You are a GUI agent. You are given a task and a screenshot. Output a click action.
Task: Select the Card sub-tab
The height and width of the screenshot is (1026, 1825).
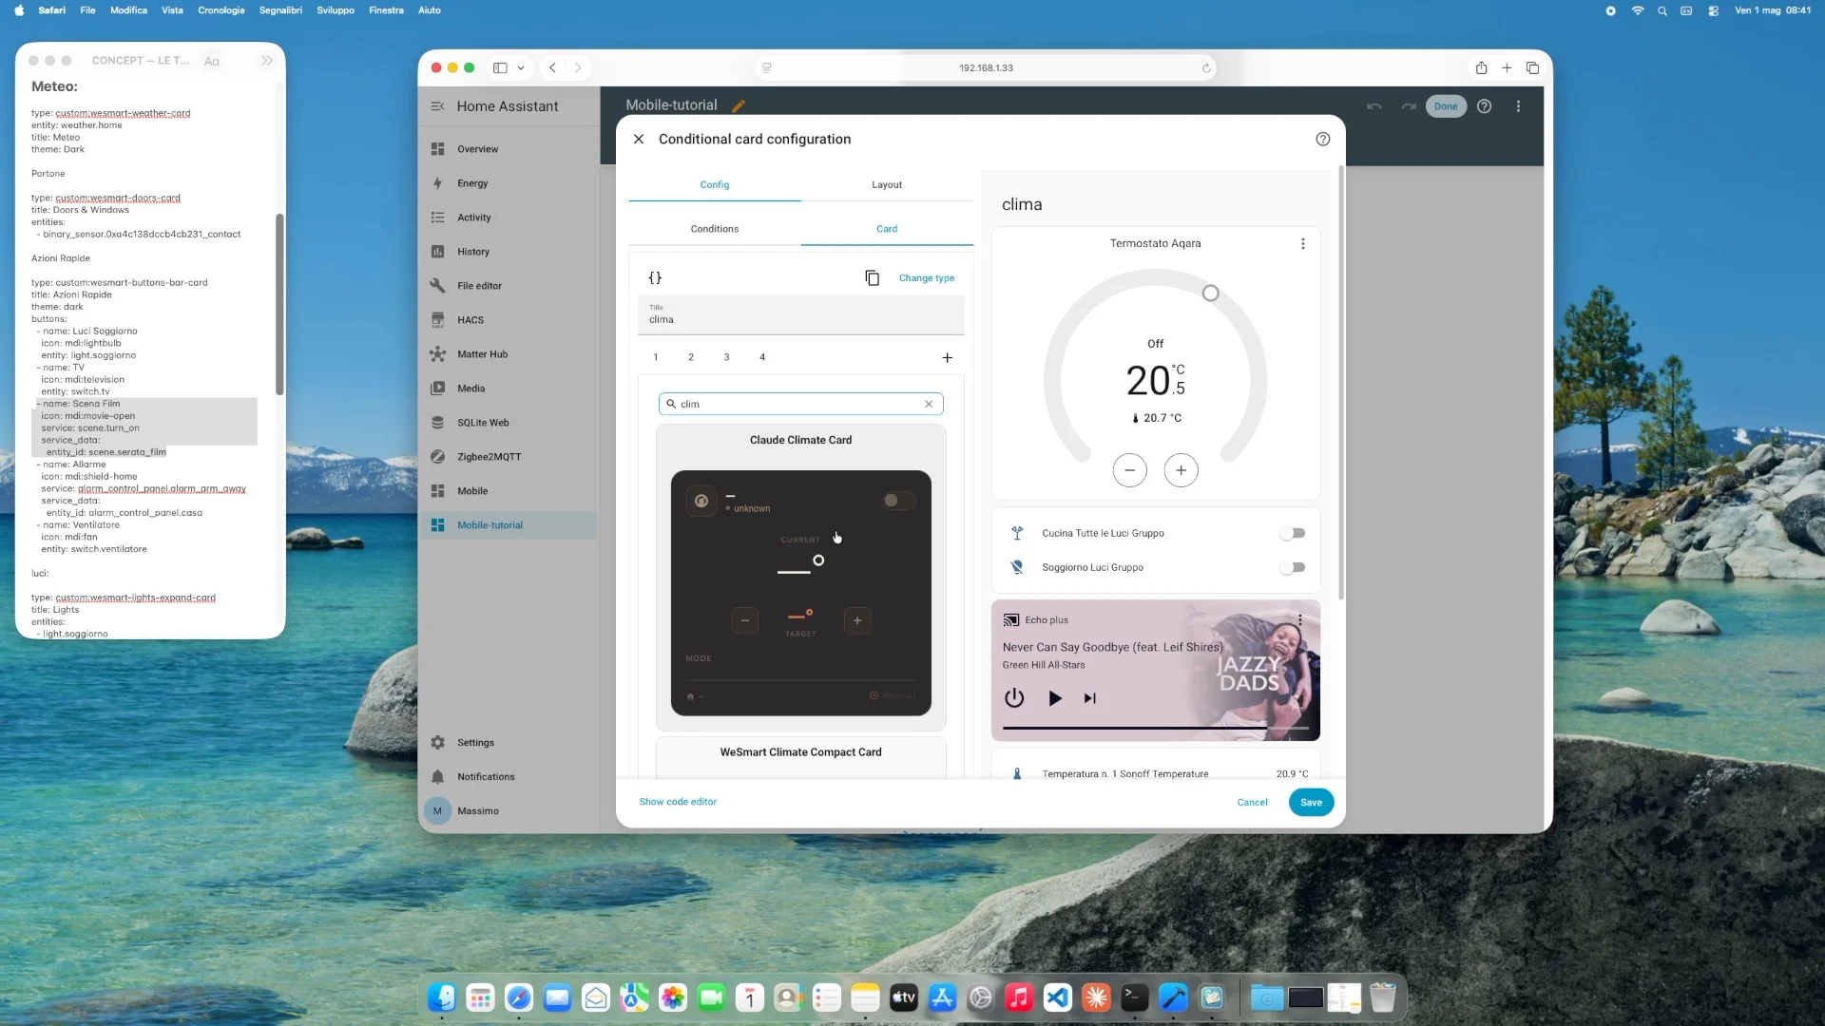coord(887,229)
